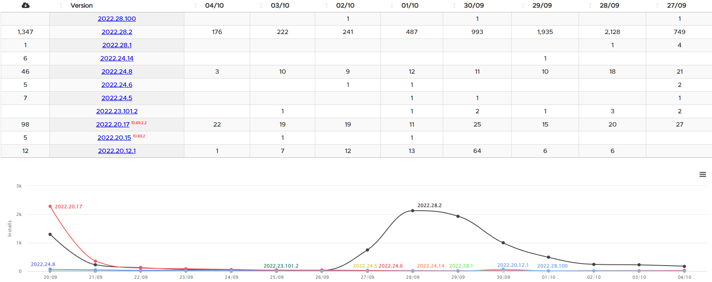
Task: Sort by the 04/10 column header
Action: [214, 6]
